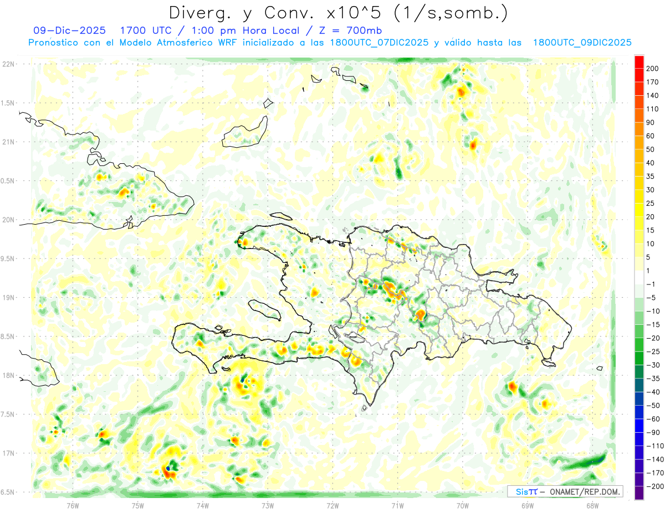This screenshot has height=513, width=665.
Task: Click the '74W' longitude label
Action: pos(203,505)
